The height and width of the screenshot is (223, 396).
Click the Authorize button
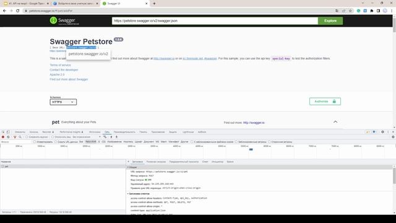[x=325, y=102]
